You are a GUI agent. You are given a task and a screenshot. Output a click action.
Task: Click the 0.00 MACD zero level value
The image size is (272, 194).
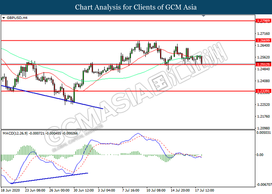click(260, 155)
